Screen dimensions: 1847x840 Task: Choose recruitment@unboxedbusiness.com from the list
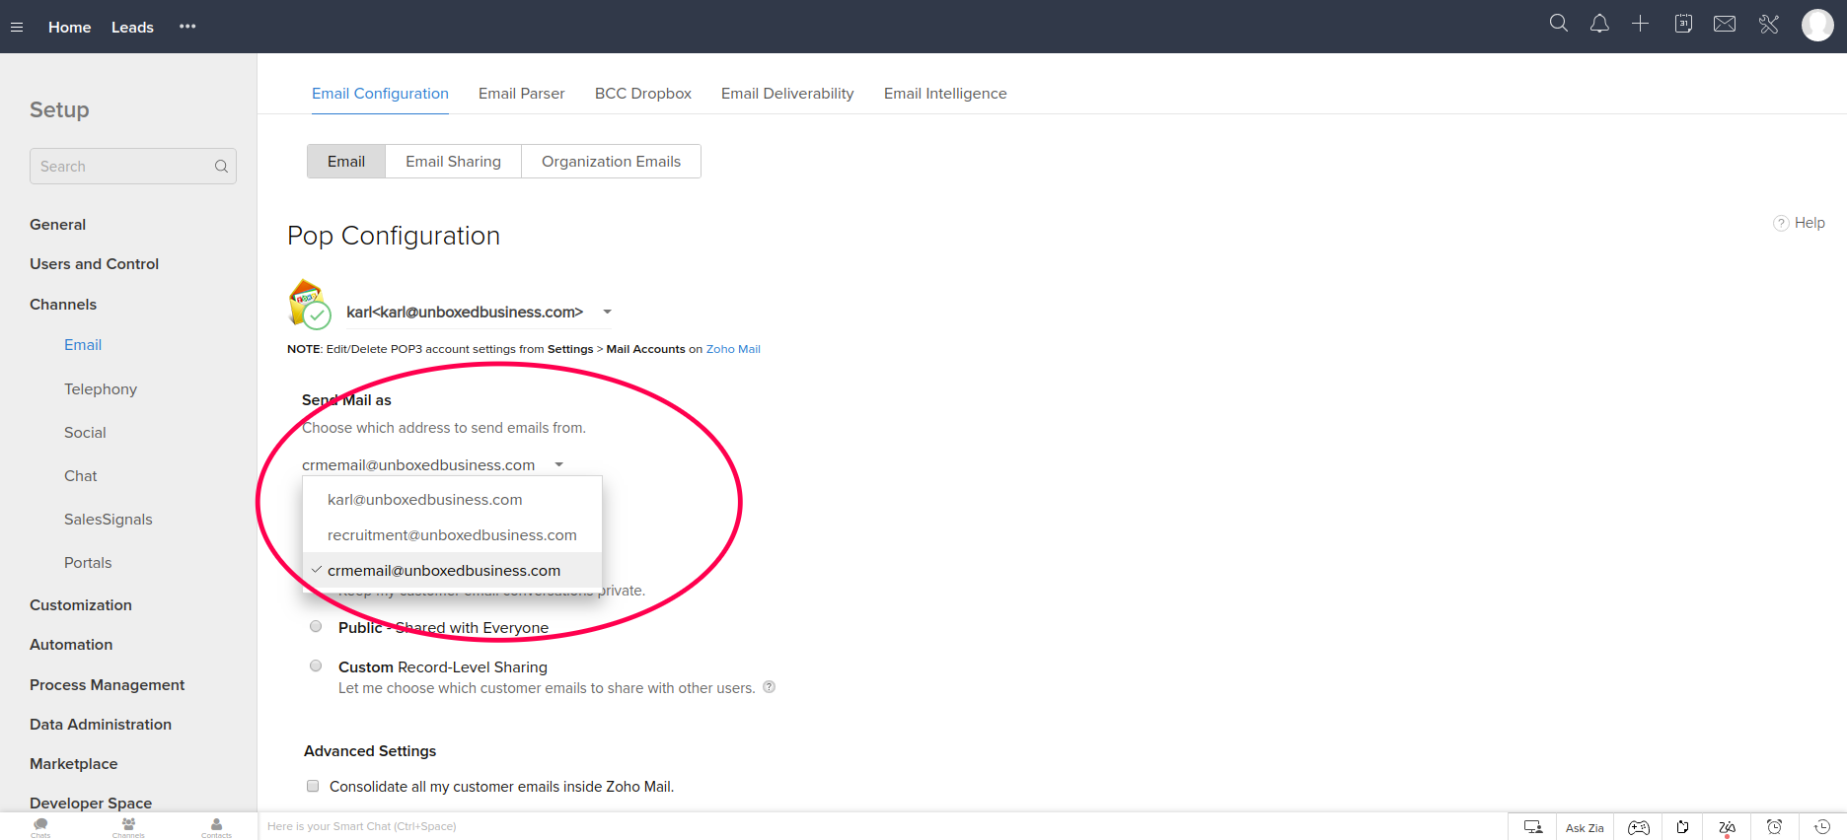click(453, 535)
